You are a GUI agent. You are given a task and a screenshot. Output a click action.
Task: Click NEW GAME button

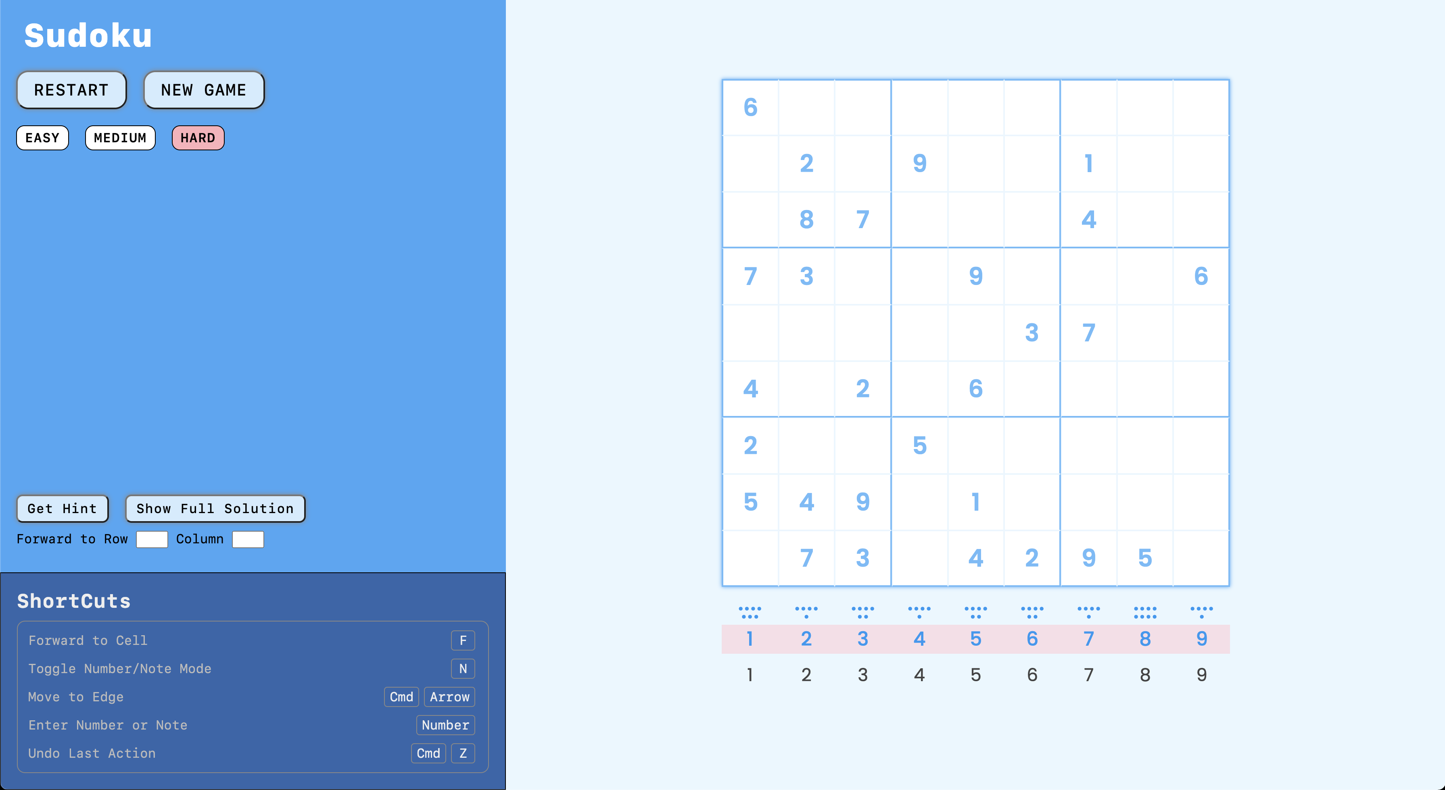(x=203, y=89)
